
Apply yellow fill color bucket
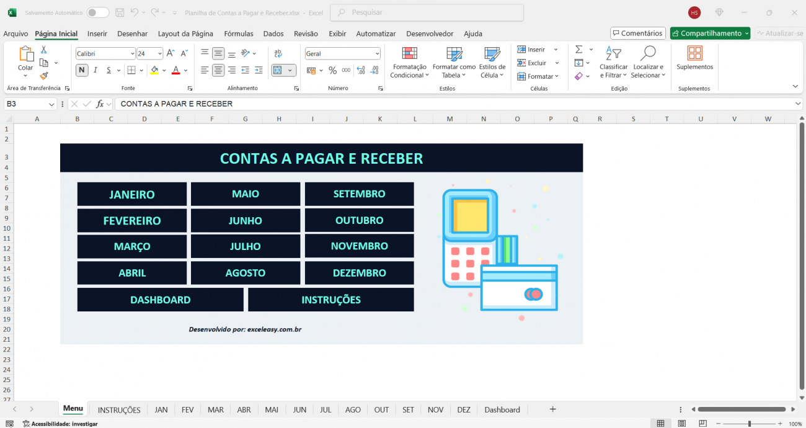[154, 70]
